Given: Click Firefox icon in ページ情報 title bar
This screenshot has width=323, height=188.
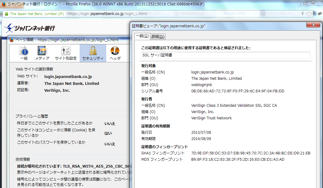Looking at the screenshot, I should point(12,40).
